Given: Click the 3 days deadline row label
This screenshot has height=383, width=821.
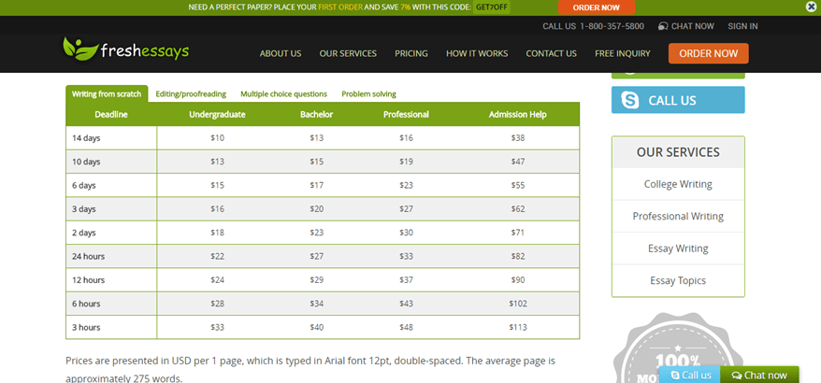Looking at the screenshot, I should click(84, 208).
